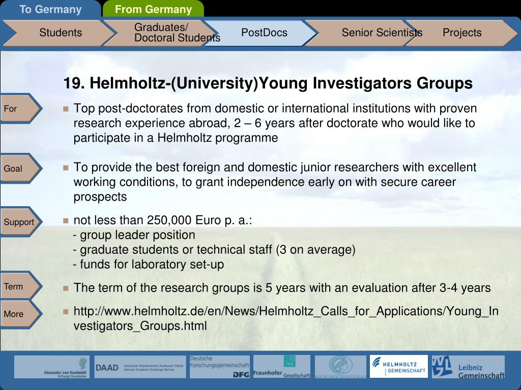
Task: Click the paragraph starting 'Top post-doctorates from domestic'
Action: [x=275, y=123]
